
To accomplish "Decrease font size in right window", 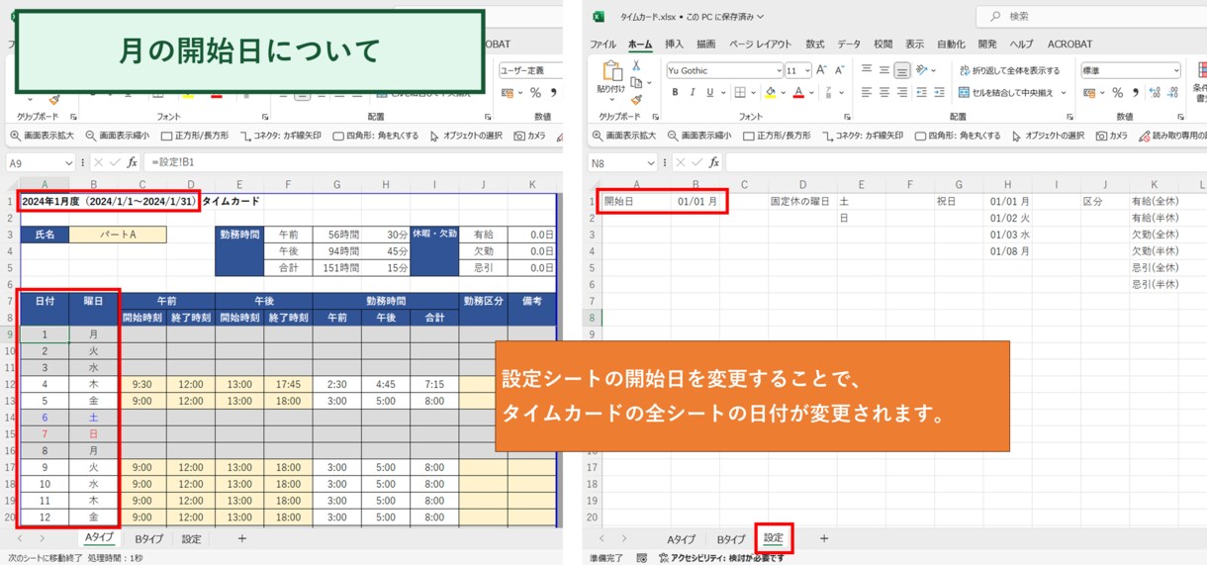I will point(841,70).
